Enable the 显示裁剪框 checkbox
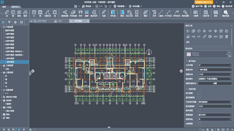The image size is (234, 131). 199,97
